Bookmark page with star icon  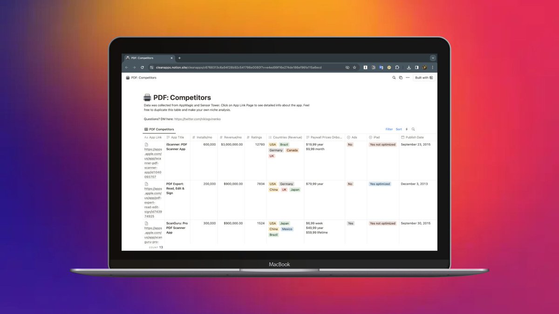pos(354,67)
